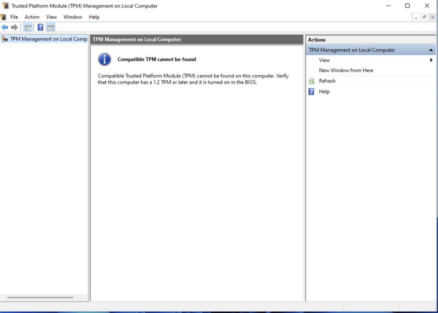Screen dimensions: 438x313
Task: Open the File menu
Action: [x=14, y=17]
